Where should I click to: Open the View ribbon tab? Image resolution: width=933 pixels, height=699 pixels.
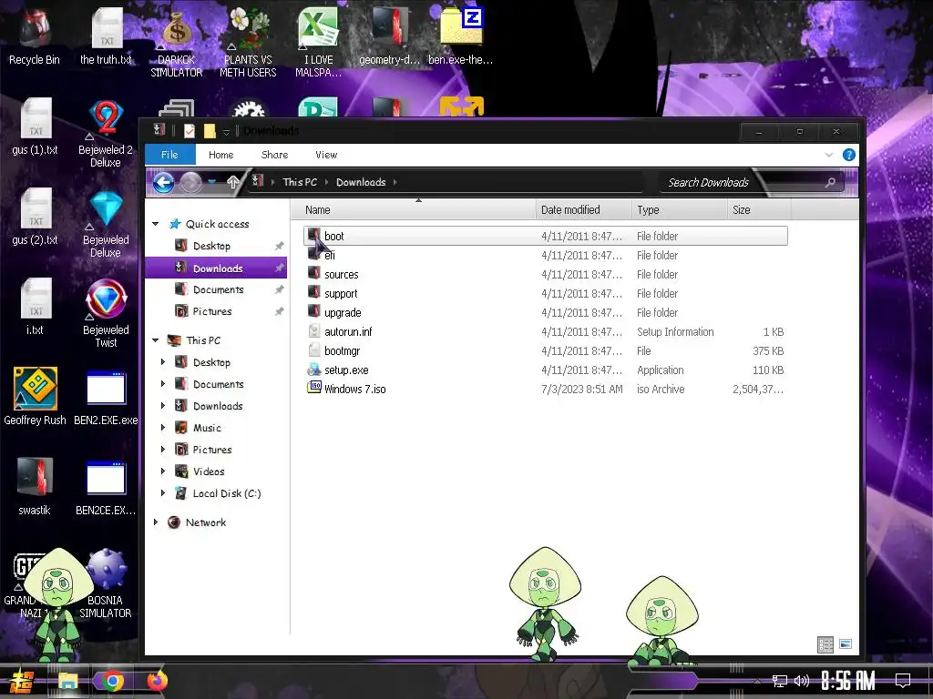coord(326,155)
